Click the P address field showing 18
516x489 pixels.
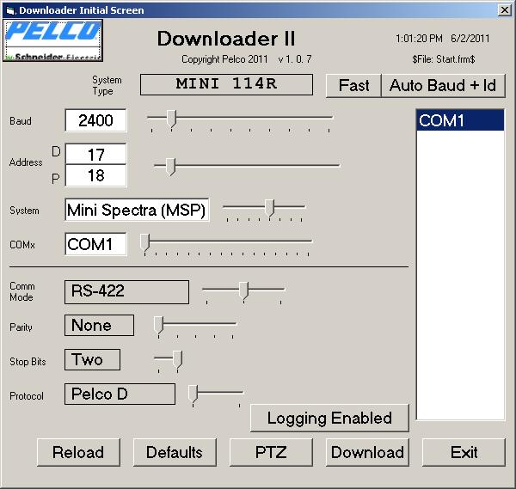[95, 175]
